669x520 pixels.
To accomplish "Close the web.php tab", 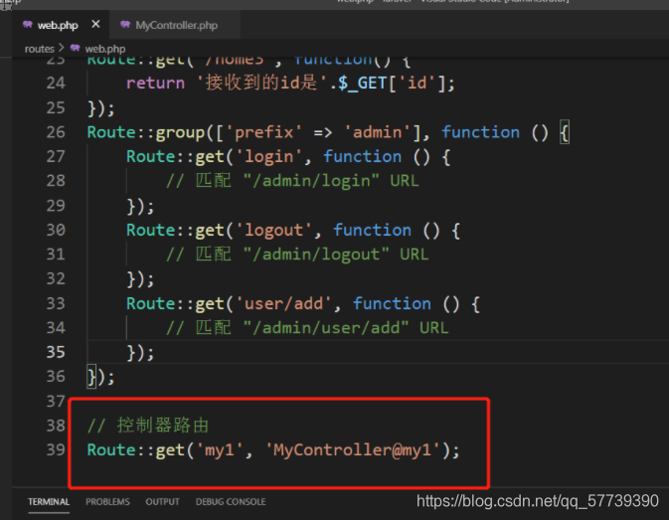I will click(x=96, y=24).
